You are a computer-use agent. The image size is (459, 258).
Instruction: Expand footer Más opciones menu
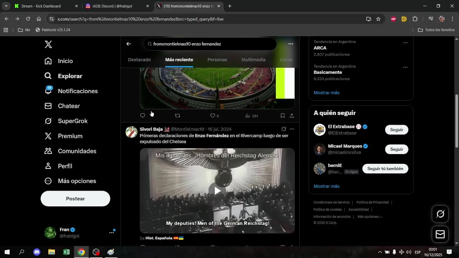(370, 217)
